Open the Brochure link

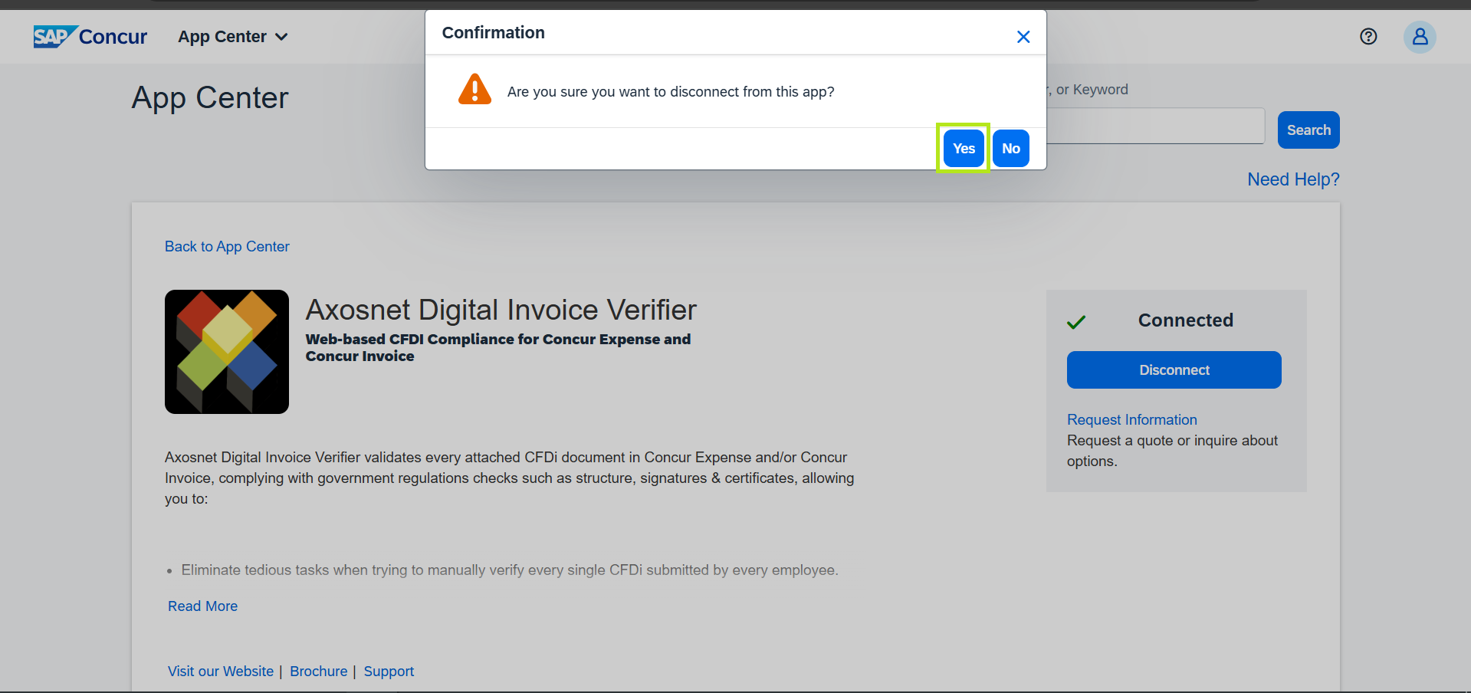coord(318,672)
